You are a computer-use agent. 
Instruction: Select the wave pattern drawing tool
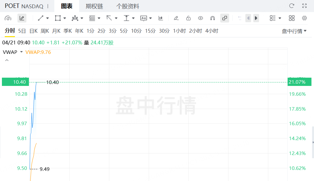pyautogui.click(x=75, y=18)
